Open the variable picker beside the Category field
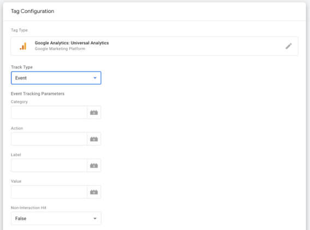 (x=94, y=112)
